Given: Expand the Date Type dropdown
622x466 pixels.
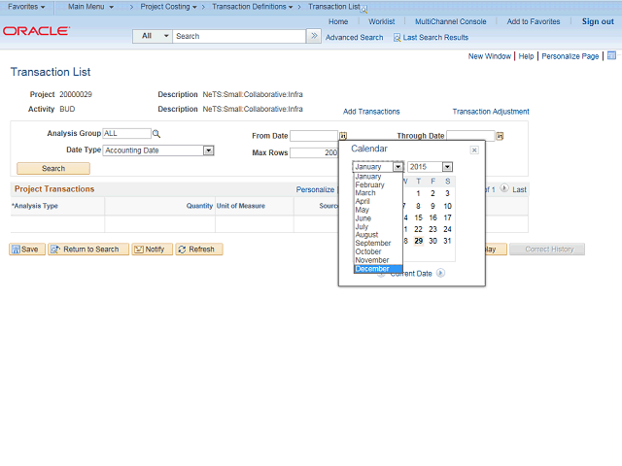Looking at the screenshot, I should coord(208,150).
